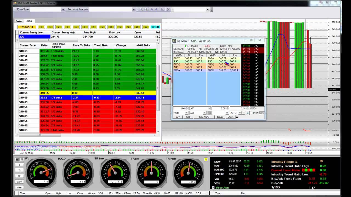Click the left arrow chart scroll icon

pos(152,9)
